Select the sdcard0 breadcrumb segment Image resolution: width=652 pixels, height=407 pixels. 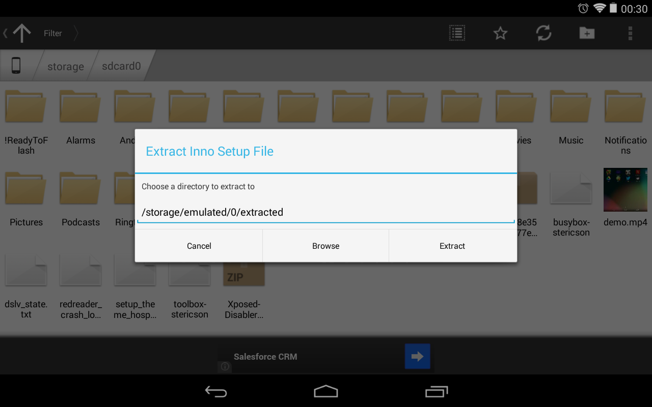click(121, 66)
